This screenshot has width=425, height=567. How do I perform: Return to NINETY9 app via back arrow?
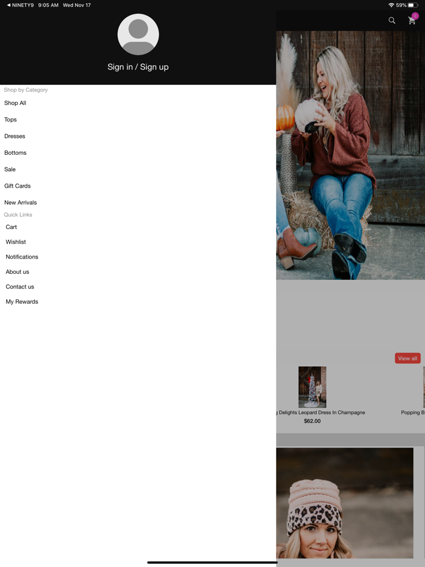pos(20,5)
